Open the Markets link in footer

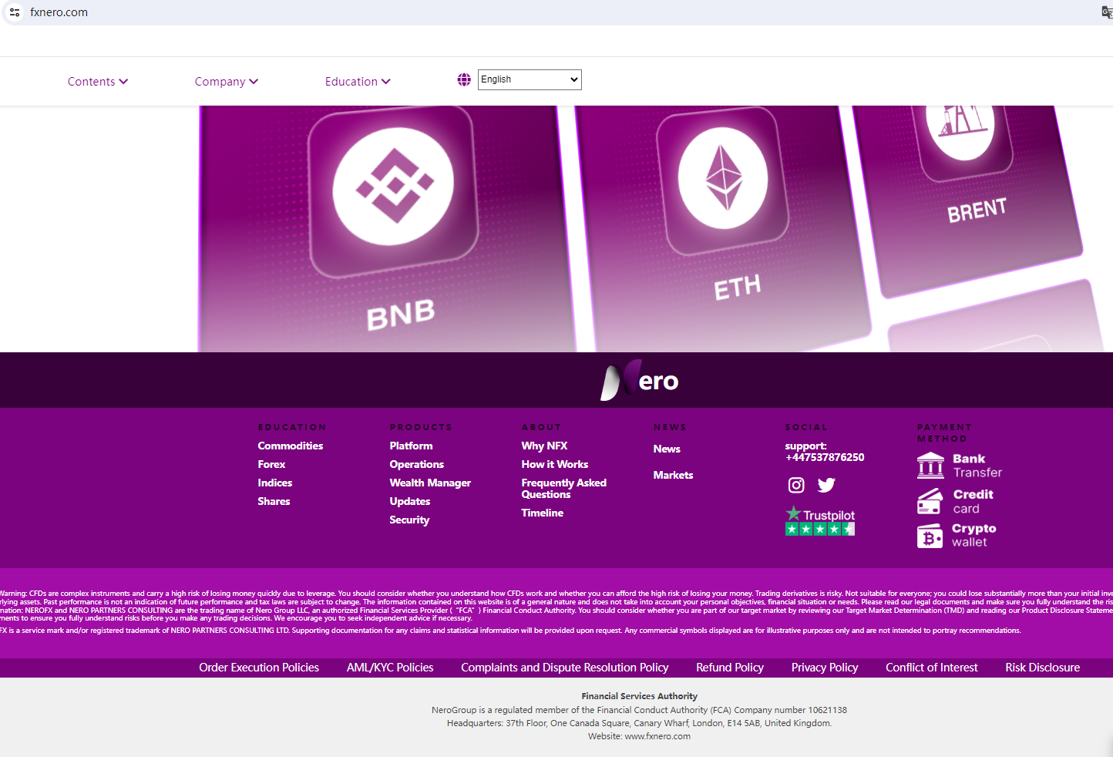click(673, 475)
